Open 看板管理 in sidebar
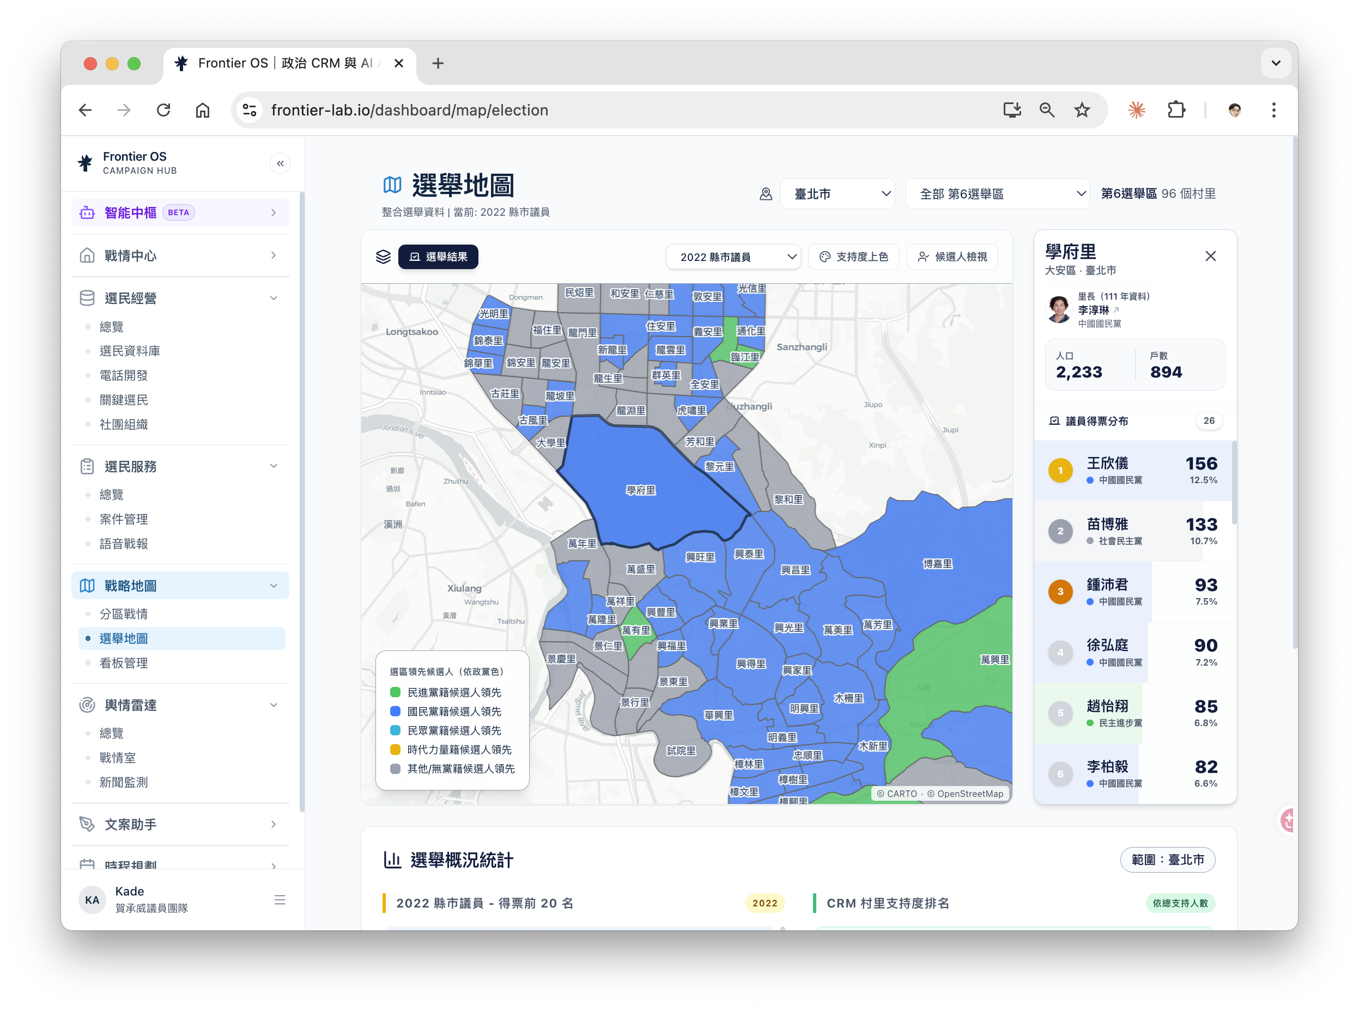 tap(124, 663)
